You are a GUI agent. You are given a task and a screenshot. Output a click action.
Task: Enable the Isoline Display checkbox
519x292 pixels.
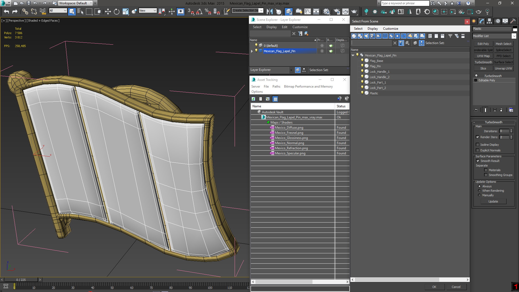tap(477, 145)
